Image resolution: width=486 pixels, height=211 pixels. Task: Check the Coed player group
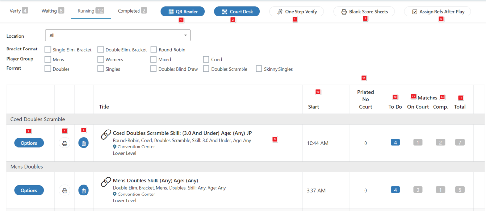click(206, 59)
